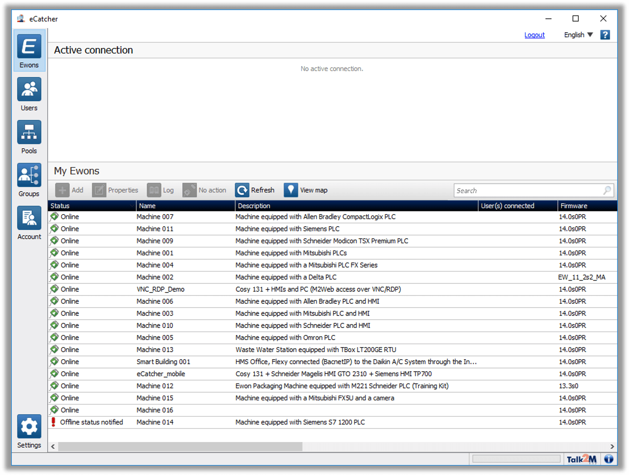629x475 pixels.
Task: Click the online status icon of VNC_RDP_Demo
Action: [54, 289]
